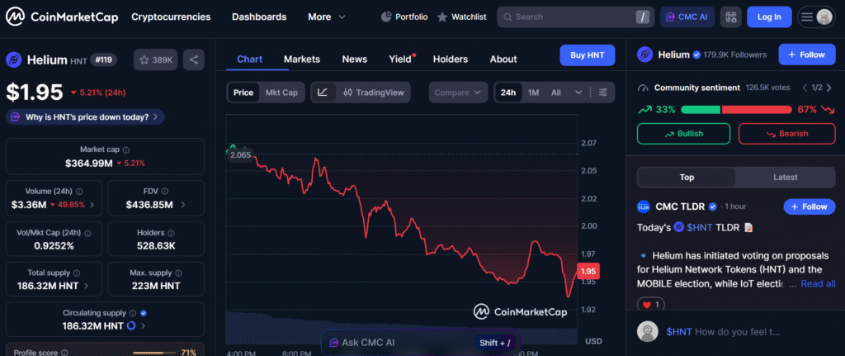The height and width of the screenshot is (356, 845).
Task: Switch to TradingView chart mode
Action: (x=374, y=93)
